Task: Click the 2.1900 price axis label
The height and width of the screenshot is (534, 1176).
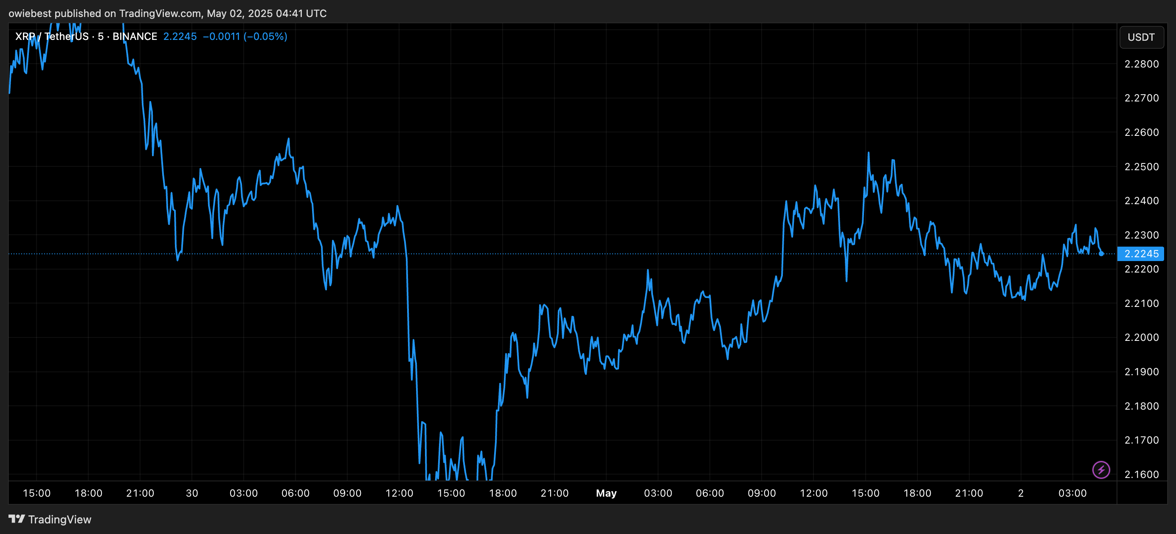Action: 1141,372
